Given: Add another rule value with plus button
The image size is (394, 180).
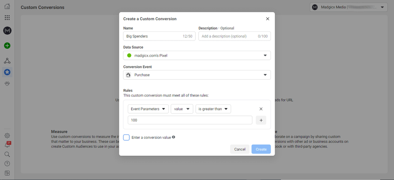Looking at the screenshot, I should pyautogui.click(x=261, y=120).
